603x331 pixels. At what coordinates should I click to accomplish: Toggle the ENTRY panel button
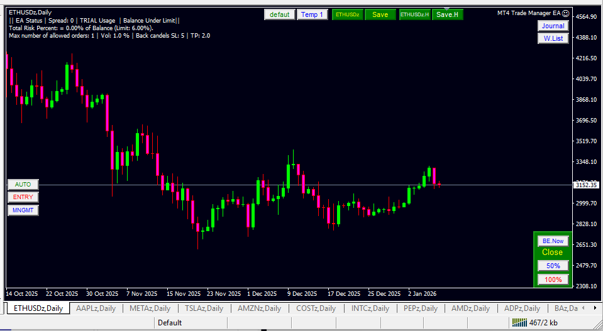pos(23,197)
